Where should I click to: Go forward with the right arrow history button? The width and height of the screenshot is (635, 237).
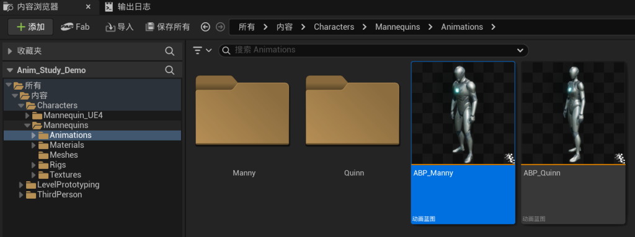(220, 27)
